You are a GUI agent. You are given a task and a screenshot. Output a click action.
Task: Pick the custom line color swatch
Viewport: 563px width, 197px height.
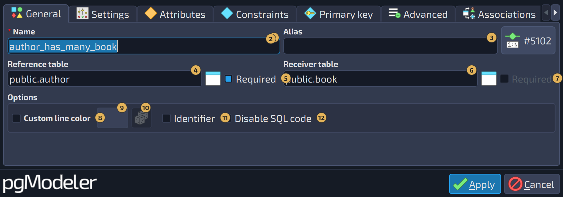113,118
